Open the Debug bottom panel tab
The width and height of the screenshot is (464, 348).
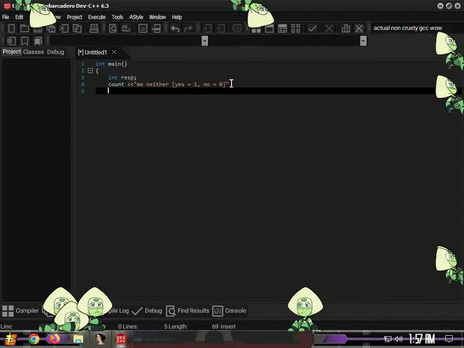[147, 311]
